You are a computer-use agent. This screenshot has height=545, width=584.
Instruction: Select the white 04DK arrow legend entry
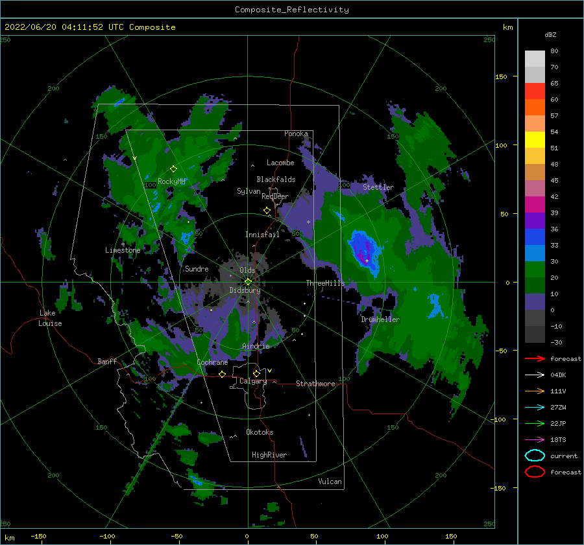(535, 375)
